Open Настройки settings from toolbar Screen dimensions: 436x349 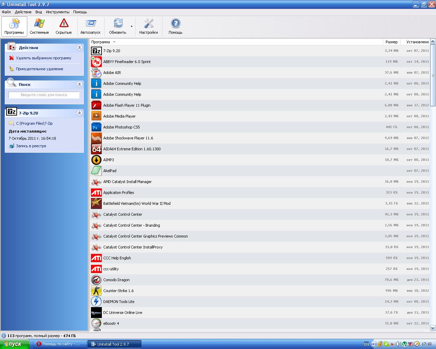point(149,27)
